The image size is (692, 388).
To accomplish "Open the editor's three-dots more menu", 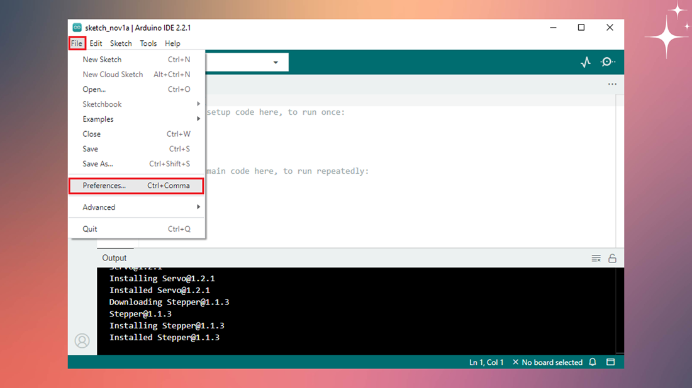I will (612, 84).
